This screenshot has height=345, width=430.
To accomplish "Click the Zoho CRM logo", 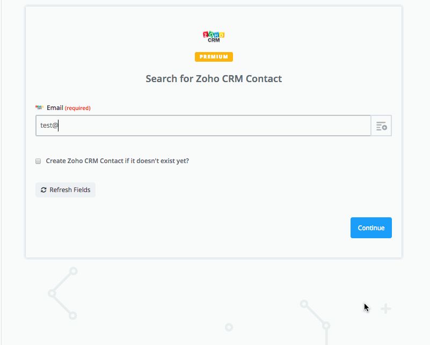I will point(214,36).
